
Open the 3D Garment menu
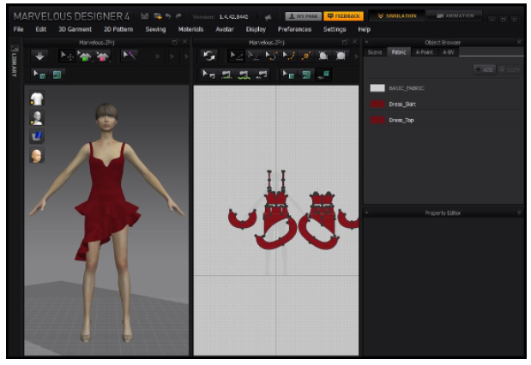pos(75,29)
